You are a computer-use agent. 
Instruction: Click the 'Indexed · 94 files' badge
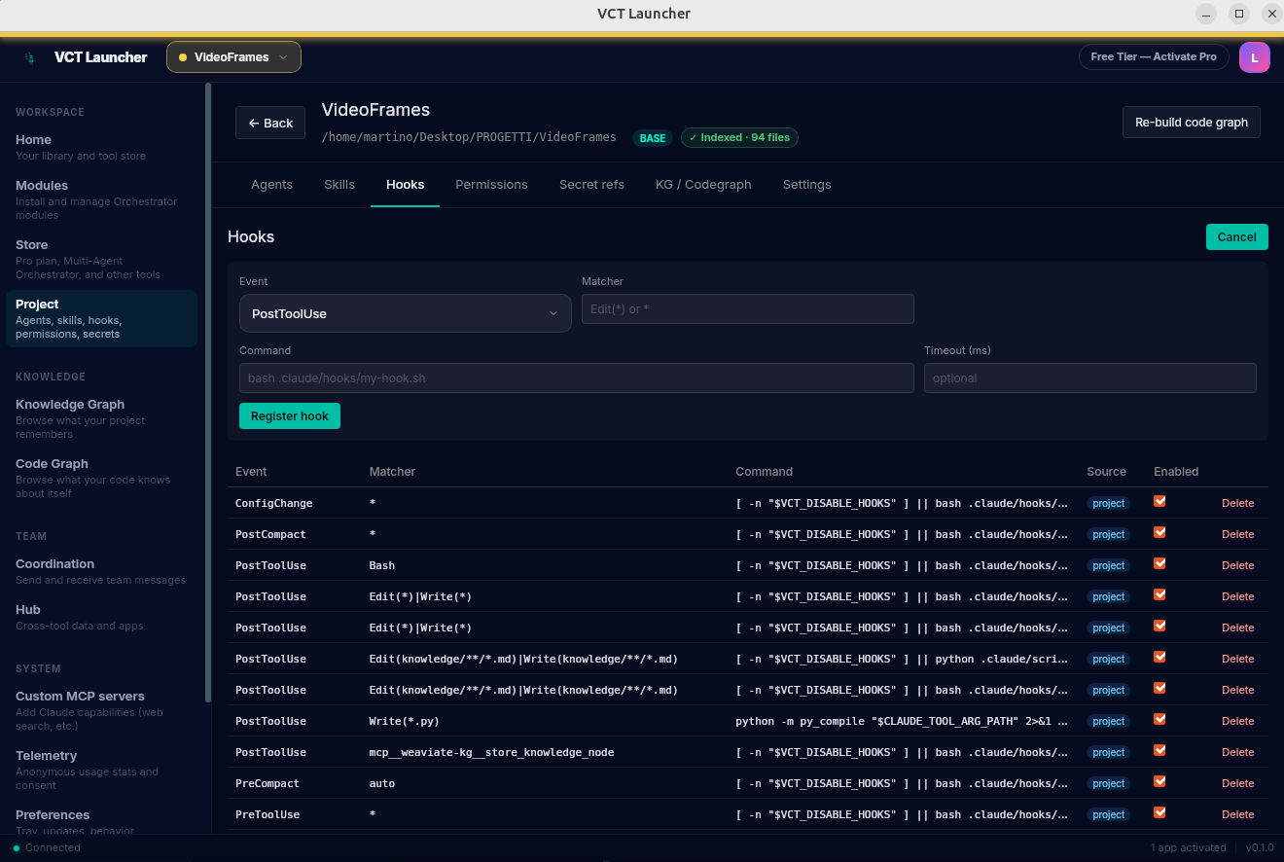click(739, 138)
